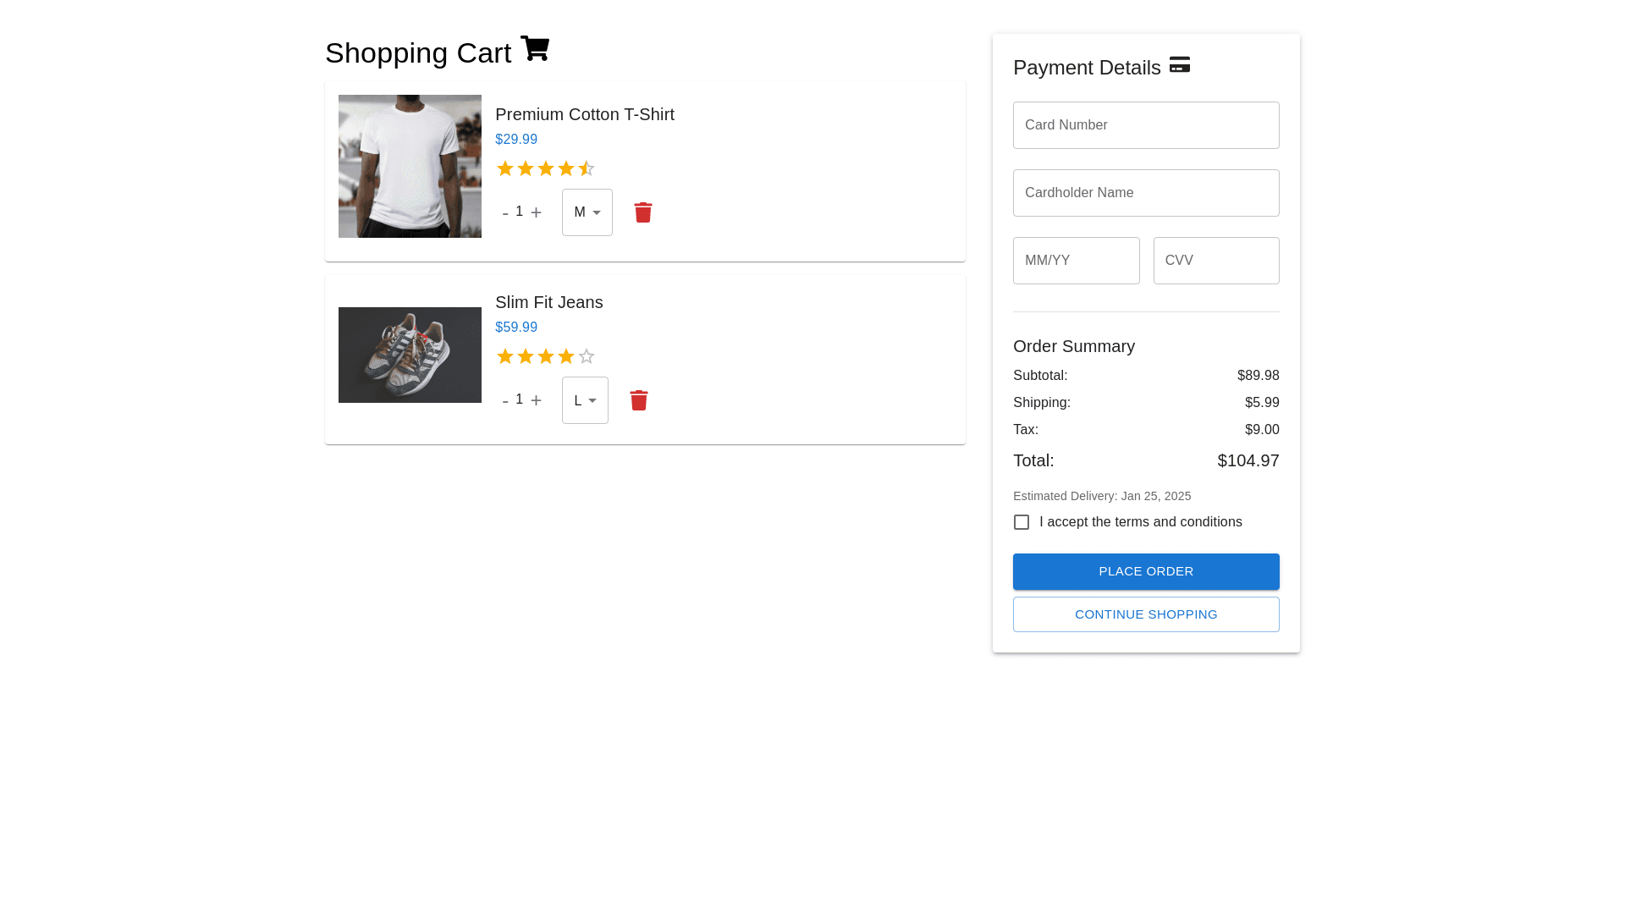Set T-Shirt rating to first star
This screenshot has height=914, width=1625.
(x=505, y=169)
